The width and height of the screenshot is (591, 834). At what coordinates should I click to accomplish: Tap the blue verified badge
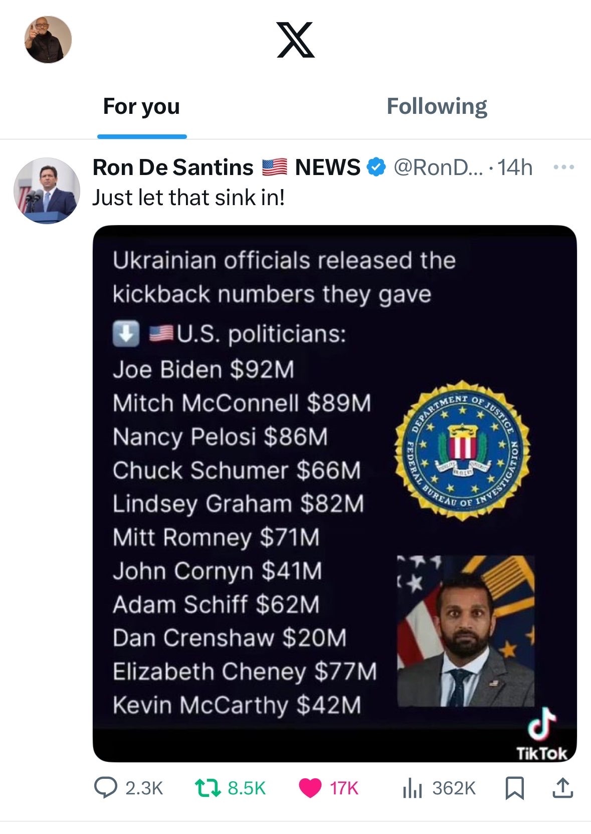pyautogui.click(x=376, y=167)
